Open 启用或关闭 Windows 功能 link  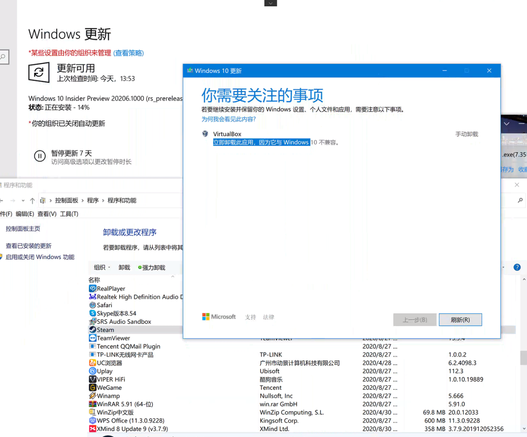40,257
